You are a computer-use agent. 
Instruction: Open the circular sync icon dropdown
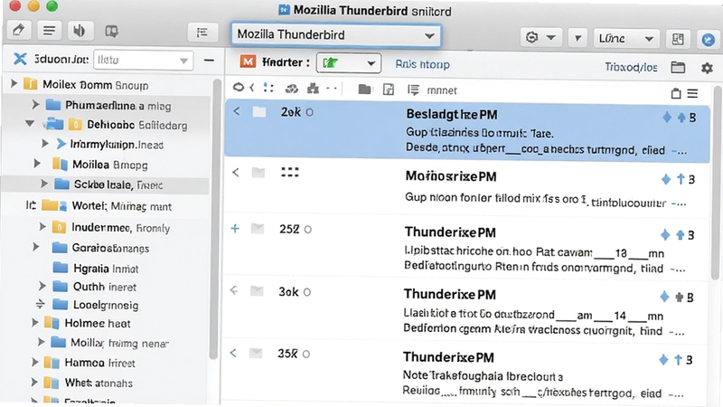point(540,37)
